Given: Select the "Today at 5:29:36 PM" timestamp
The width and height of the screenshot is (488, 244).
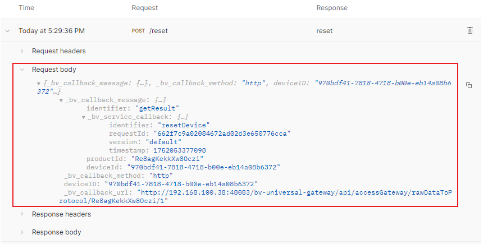Looking at the screenshot, I should click(x=52, y=31).
